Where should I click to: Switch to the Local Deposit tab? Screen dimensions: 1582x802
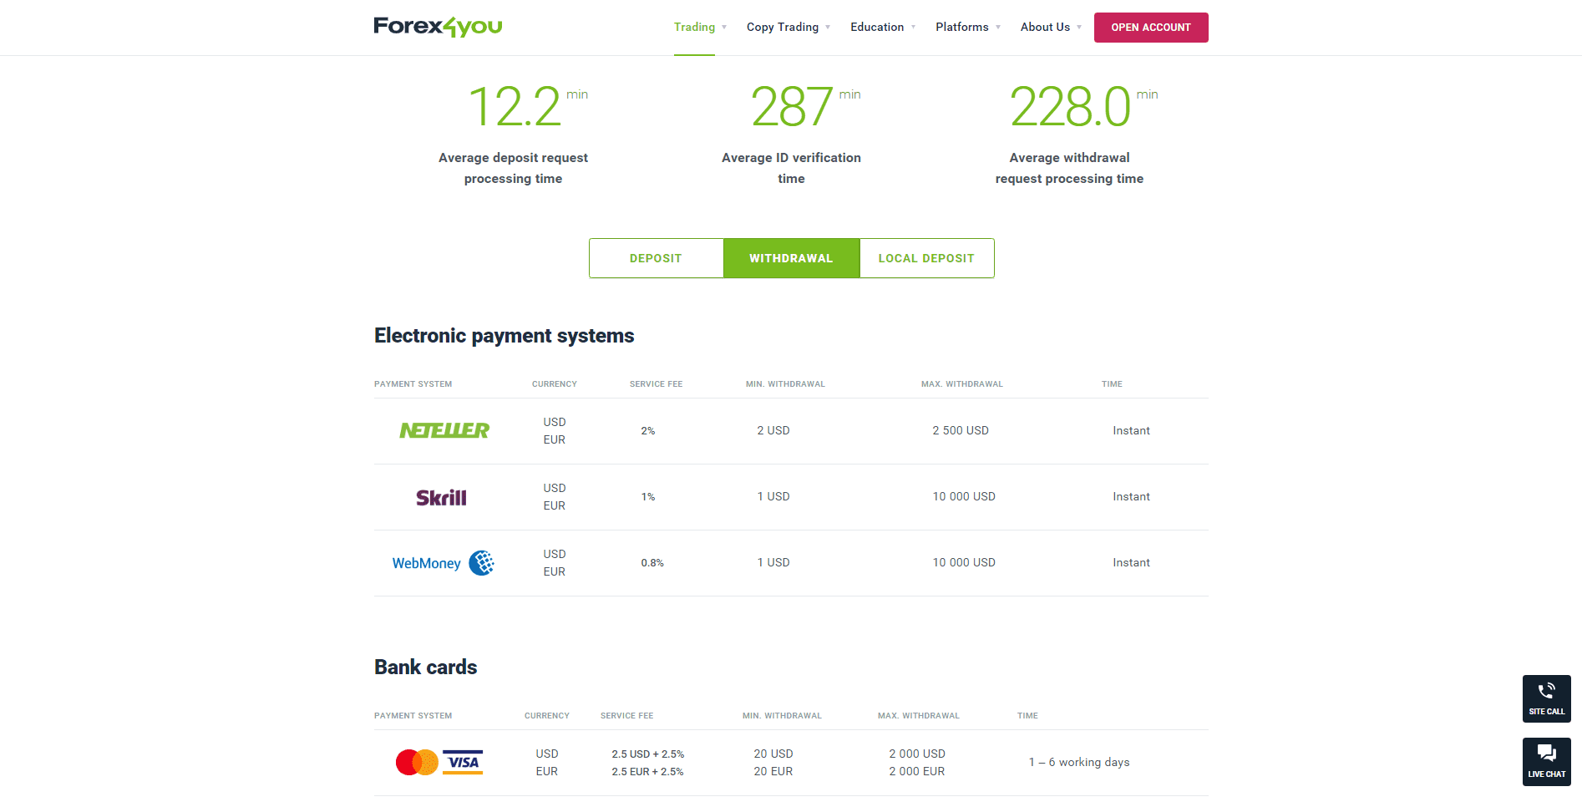pyautogui.click(x=926, y=258)
